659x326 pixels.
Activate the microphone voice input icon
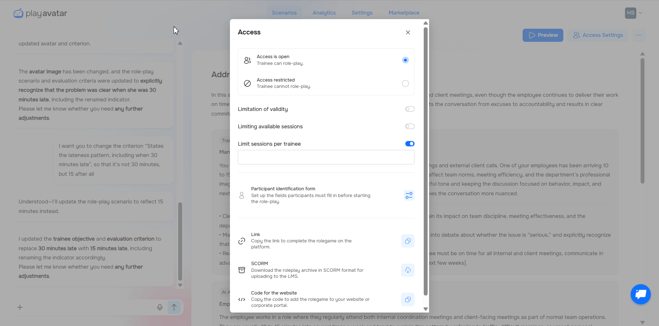click(160, 307)
